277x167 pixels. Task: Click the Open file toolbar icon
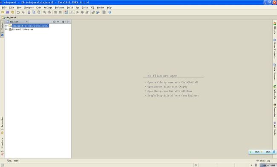pyautogui.click(x=3, y=12)
